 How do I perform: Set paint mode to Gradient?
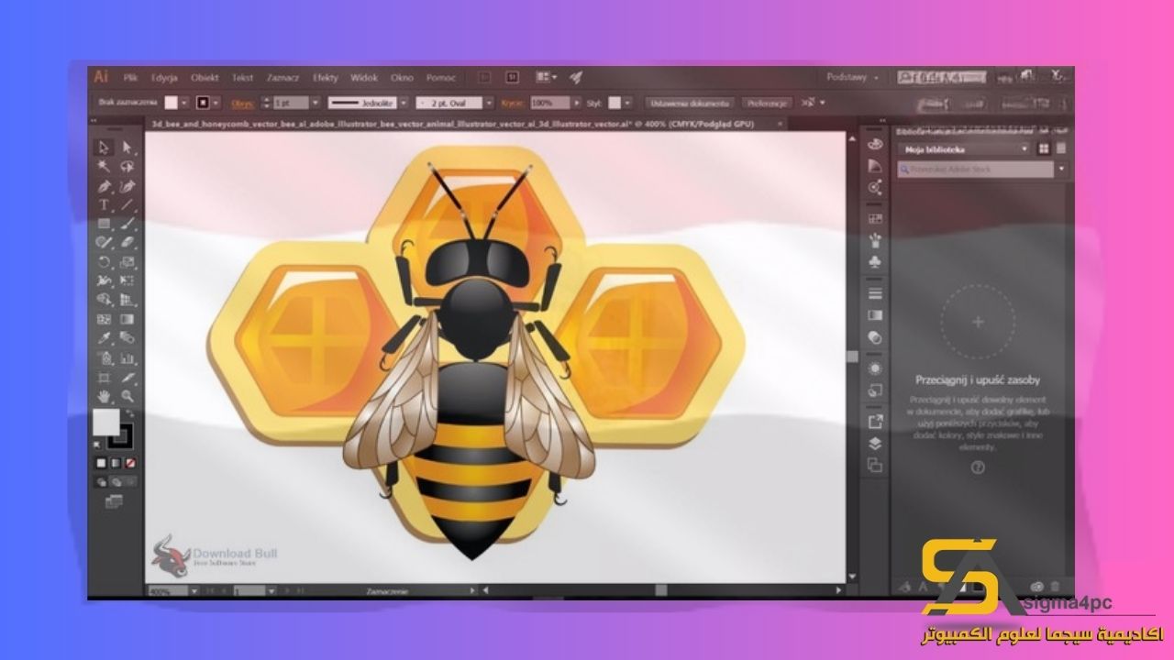point(116,463)
